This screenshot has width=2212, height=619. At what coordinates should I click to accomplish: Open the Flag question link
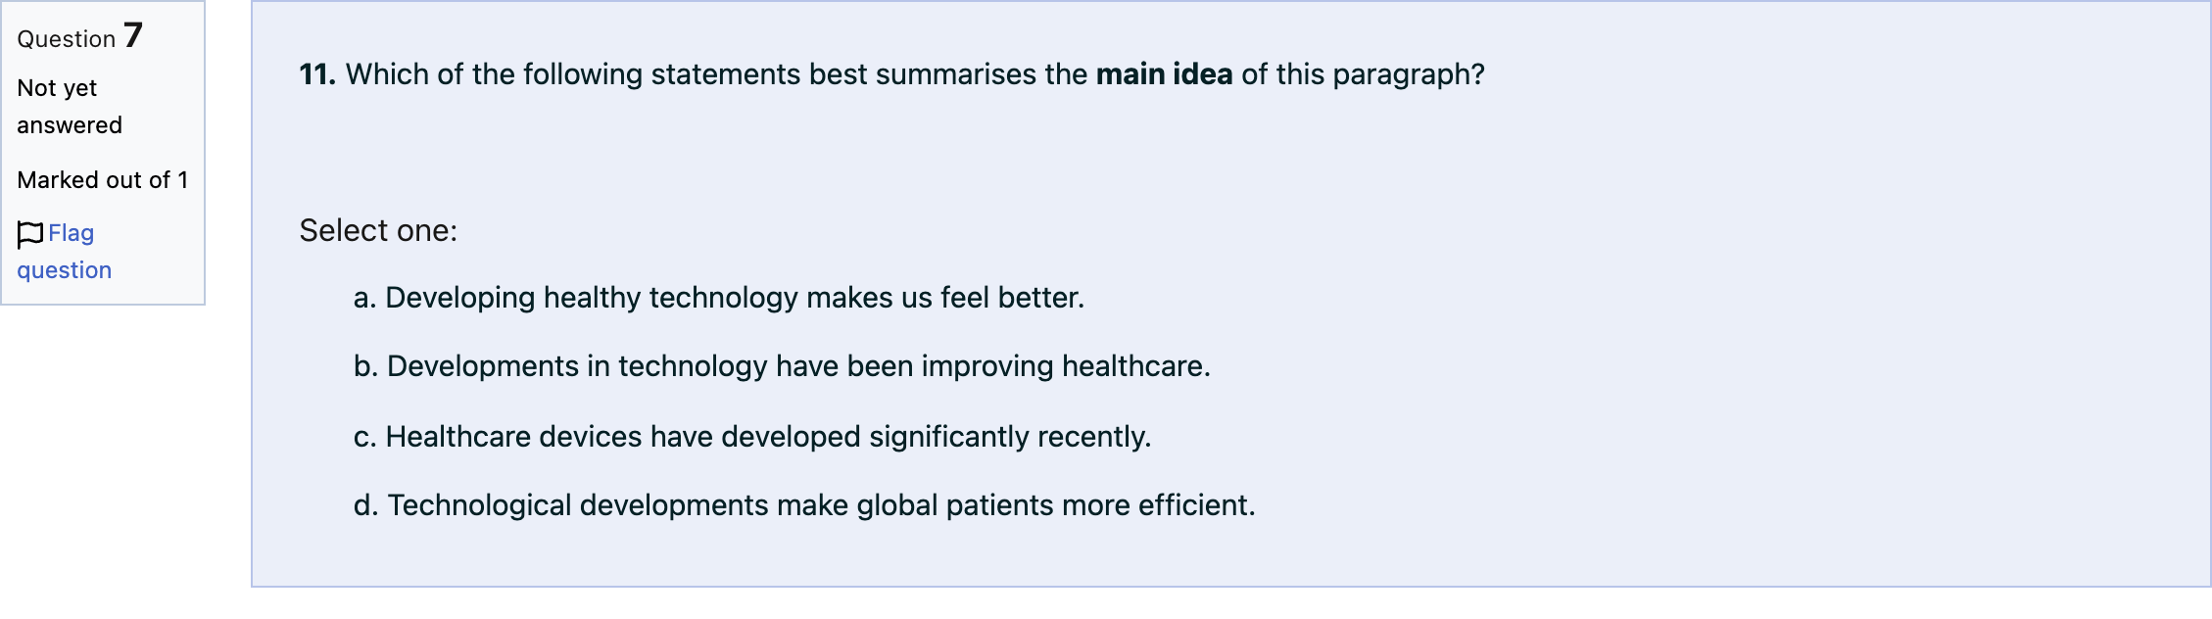[x=65, y=252]
